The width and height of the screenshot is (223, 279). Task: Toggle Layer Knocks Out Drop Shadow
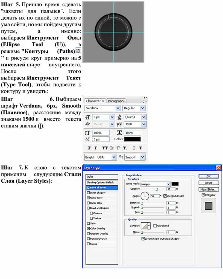click(143, 239)
